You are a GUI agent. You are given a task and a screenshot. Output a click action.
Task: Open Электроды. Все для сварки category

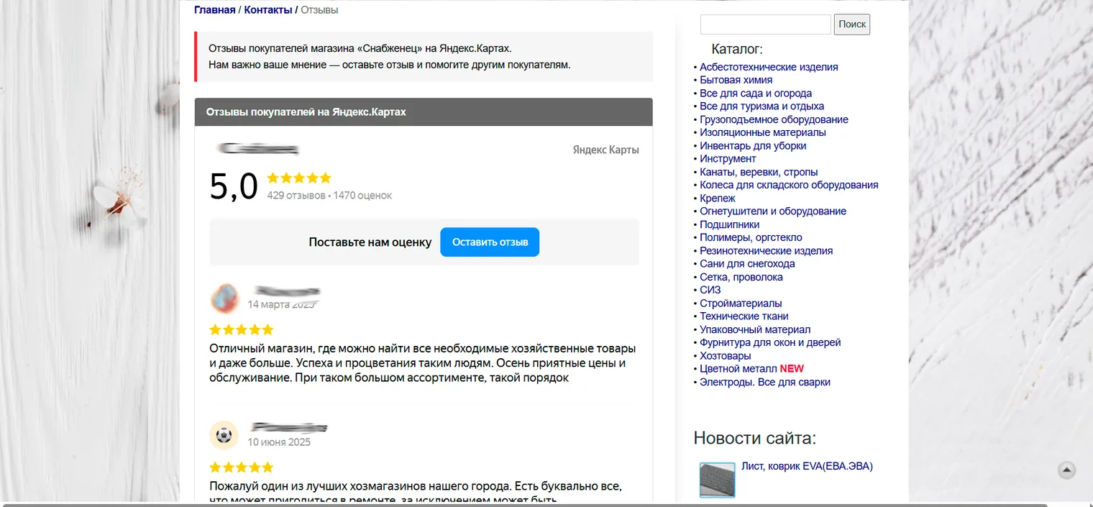(x=765, y=382)
